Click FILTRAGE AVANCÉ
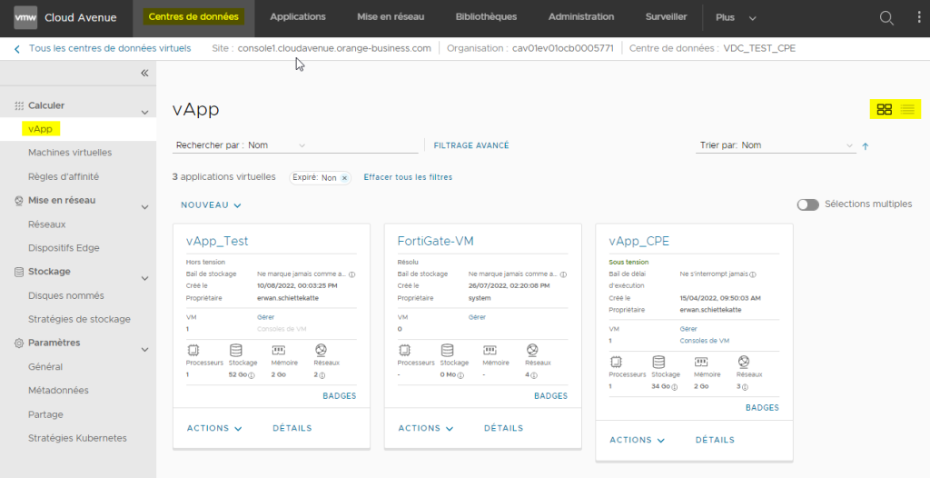The width and height of the screenshot is (930, 478). (471, 145)
